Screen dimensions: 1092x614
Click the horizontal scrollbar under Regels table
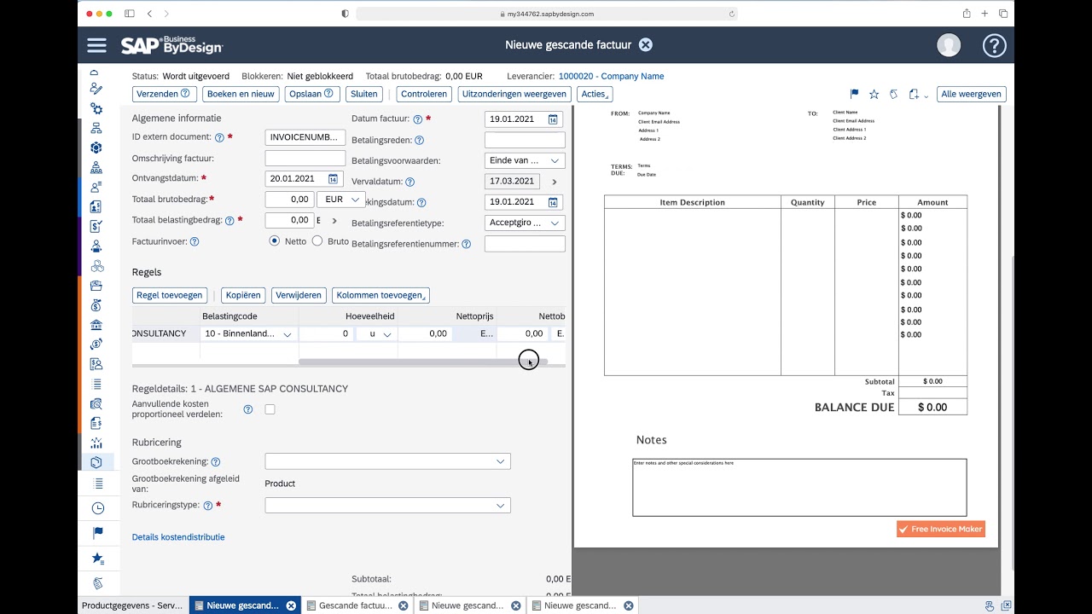423,362
